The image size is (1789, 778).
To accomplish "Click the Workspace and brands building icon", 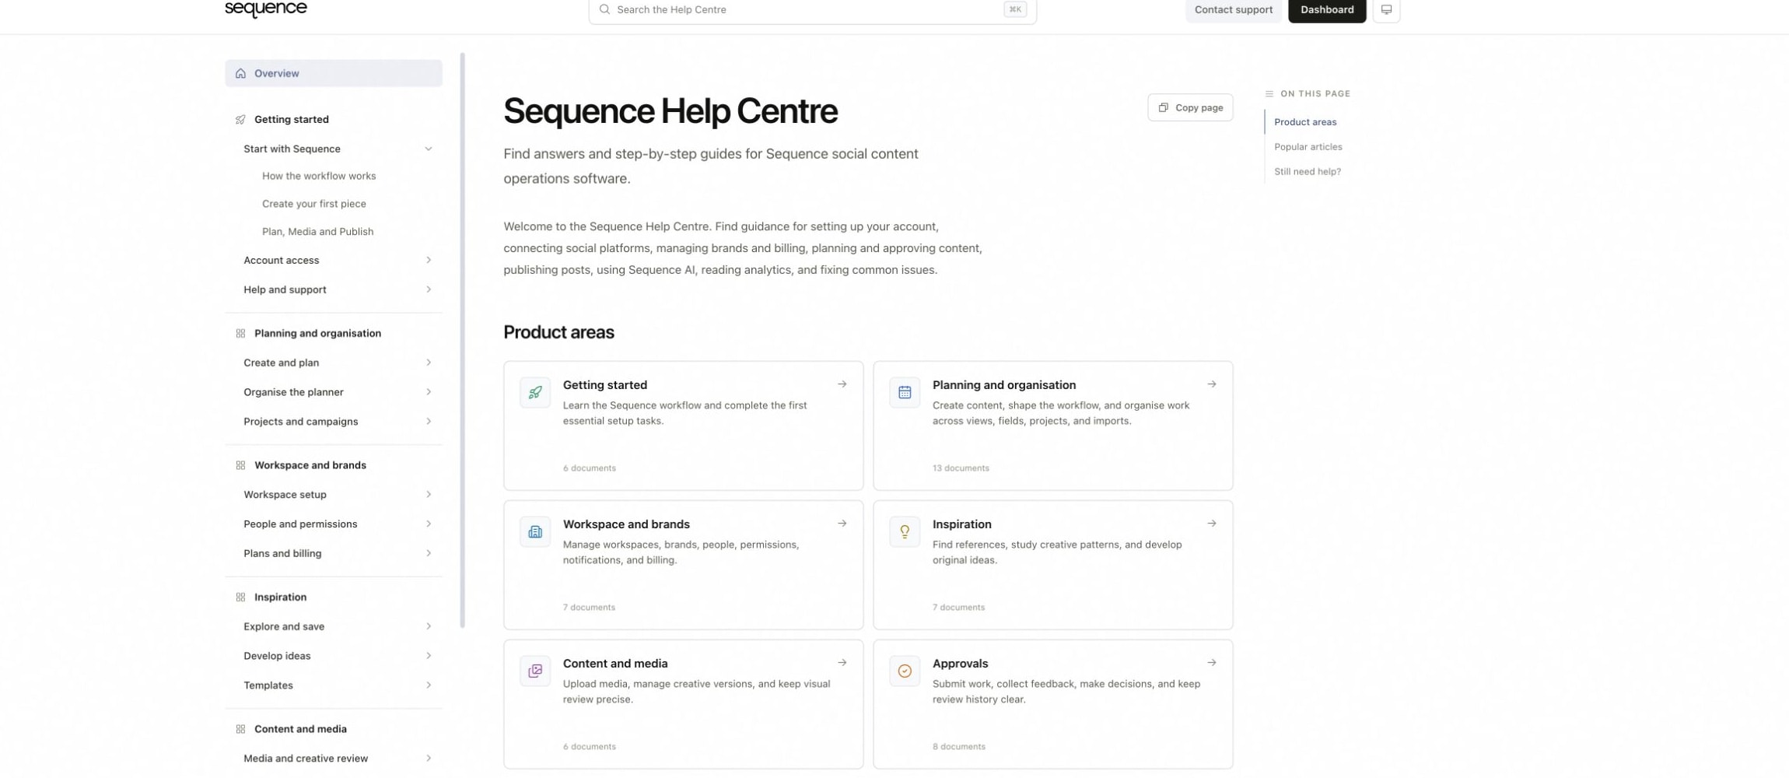I will tap(535, 531).
